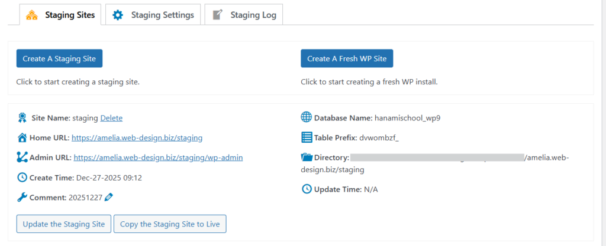Click the wrench icon beside Comment

(22, 197)
